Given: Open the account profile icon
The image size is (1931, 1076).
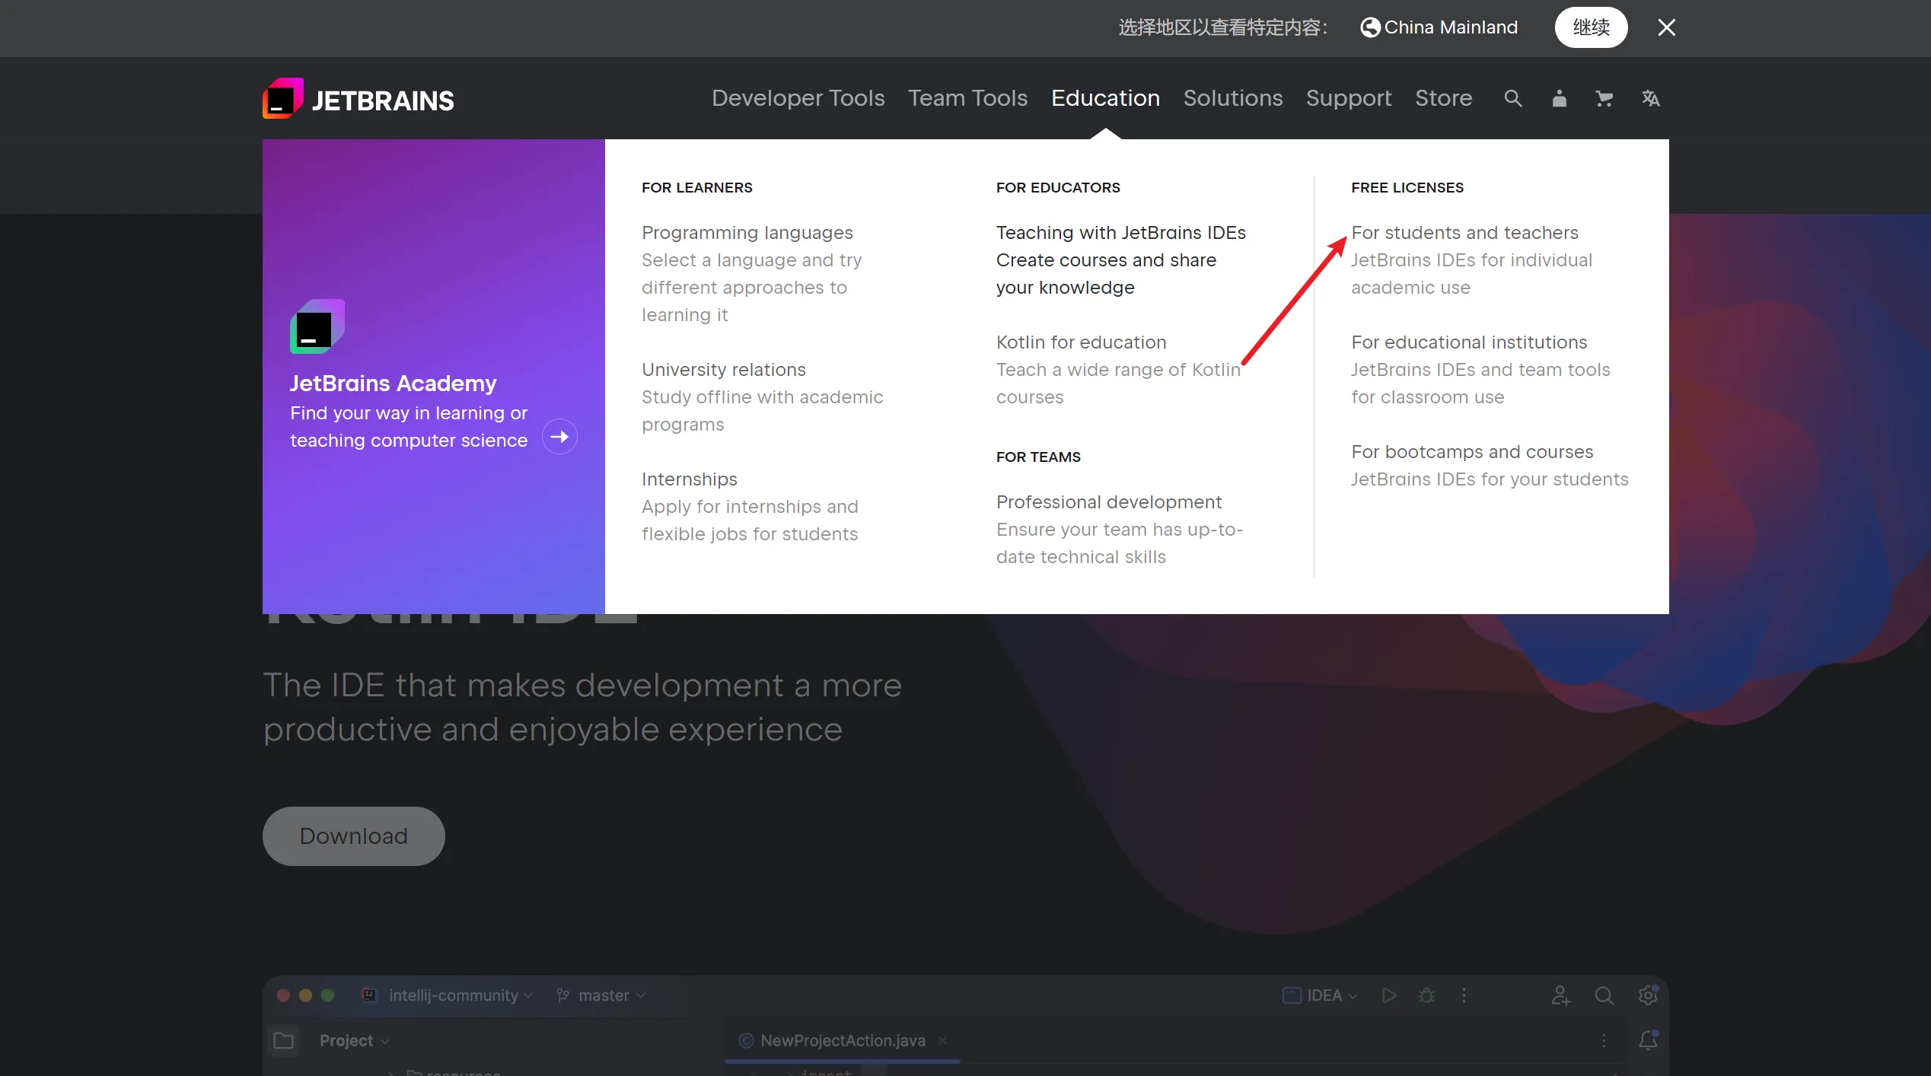Looking at the screenshot, I should [x=1559, y=99].
